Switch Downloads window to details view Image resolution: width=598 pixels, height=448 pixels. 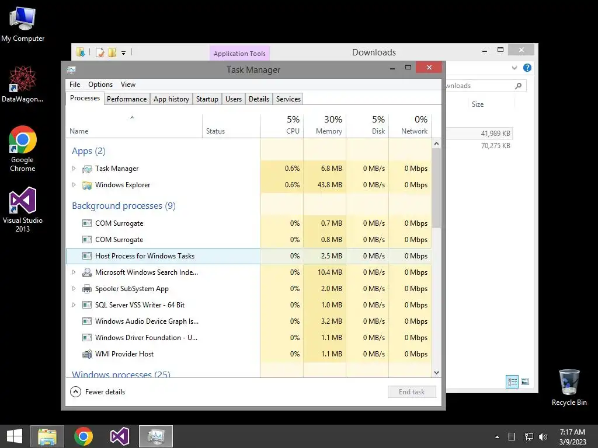(x=512, y=381)
